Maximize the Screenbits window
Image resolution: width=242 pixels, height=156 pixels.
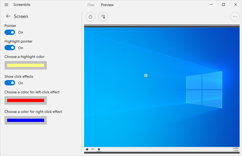coord(223,4)
